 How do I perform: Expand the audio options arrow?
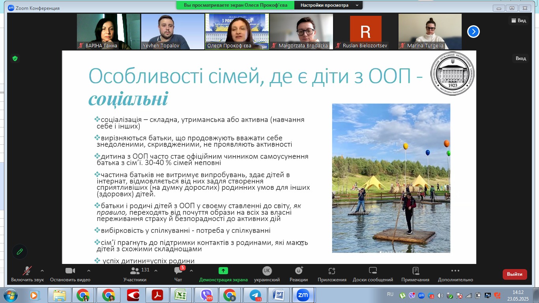[42, 271]
